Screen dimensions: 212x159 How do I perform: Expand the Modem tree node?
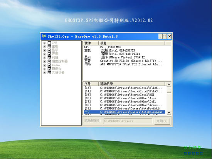[x=44, y=65]
